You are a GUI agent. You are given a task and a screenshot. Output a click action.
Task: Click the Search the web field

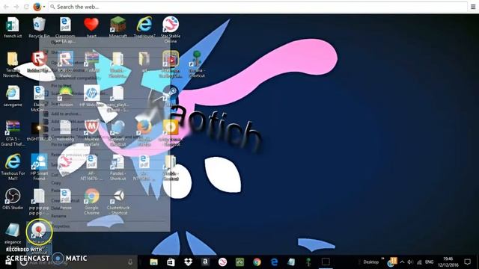tap(257, 7)
